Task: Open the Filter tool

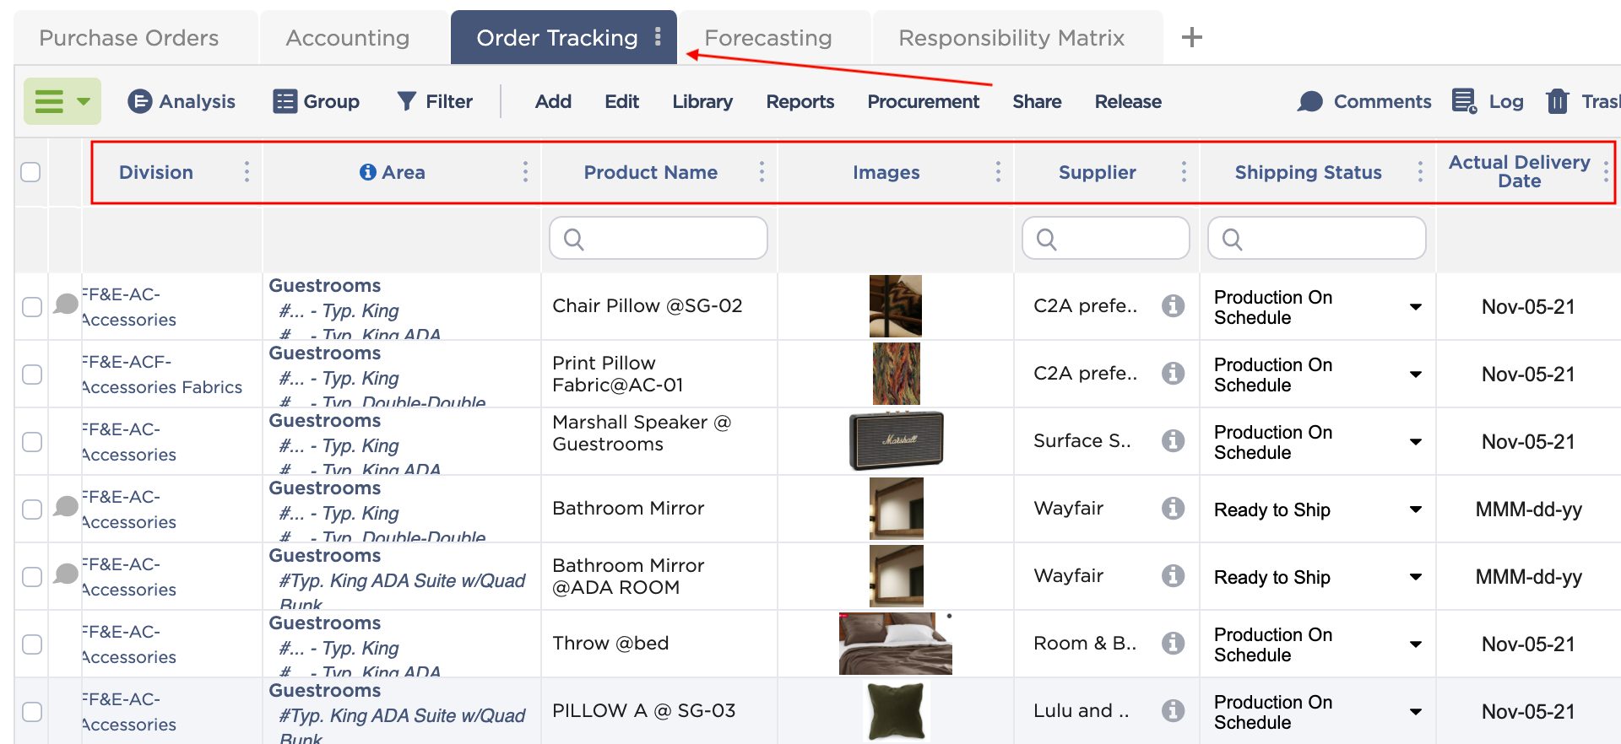Action: pyautogui.click(x=434, y=101)
